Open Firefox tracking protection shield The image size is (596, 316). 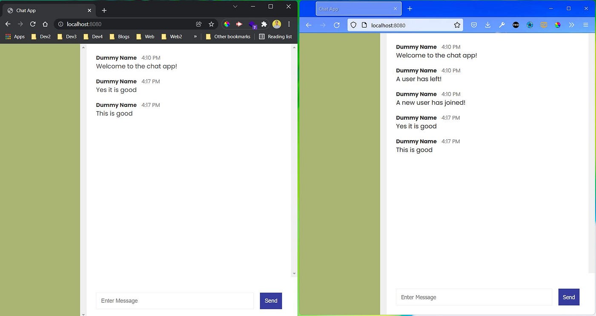pos(353,25)
